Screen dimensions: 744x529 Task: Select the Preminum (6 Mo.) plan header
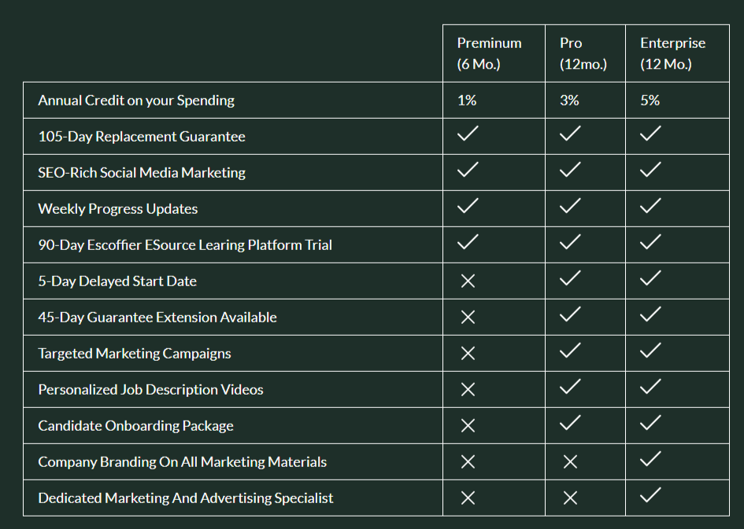(489, 53)
